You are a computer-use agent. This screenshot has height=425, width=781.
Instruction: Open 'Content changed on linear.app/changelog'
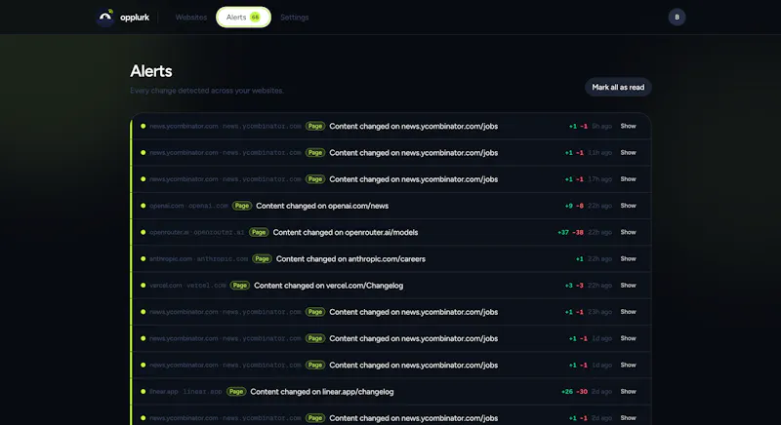[x=322, y=392]
